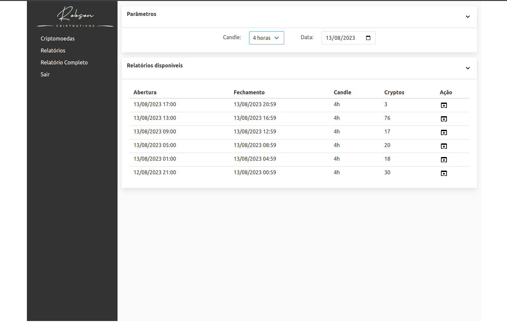Select Sair to log out

[45, 74]
